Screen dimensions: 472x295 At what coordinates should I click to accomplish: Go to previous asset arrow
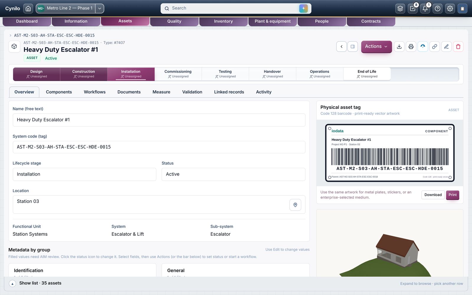pyautogui.click(x=342, y=47)
